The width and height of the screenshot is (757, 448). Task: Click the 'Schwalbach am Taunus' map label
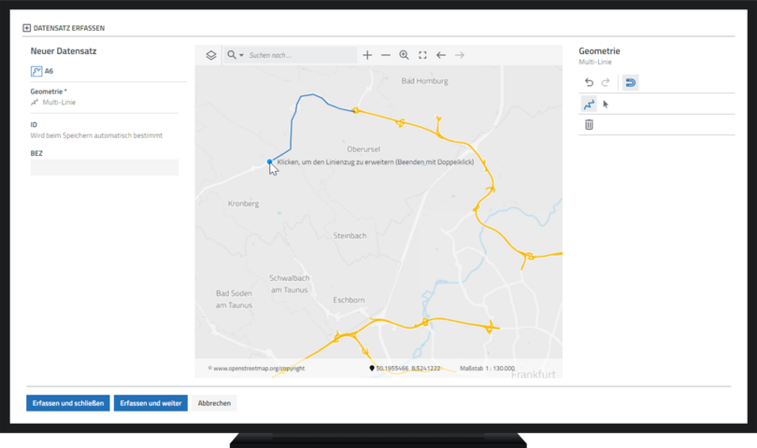(289, 284)
